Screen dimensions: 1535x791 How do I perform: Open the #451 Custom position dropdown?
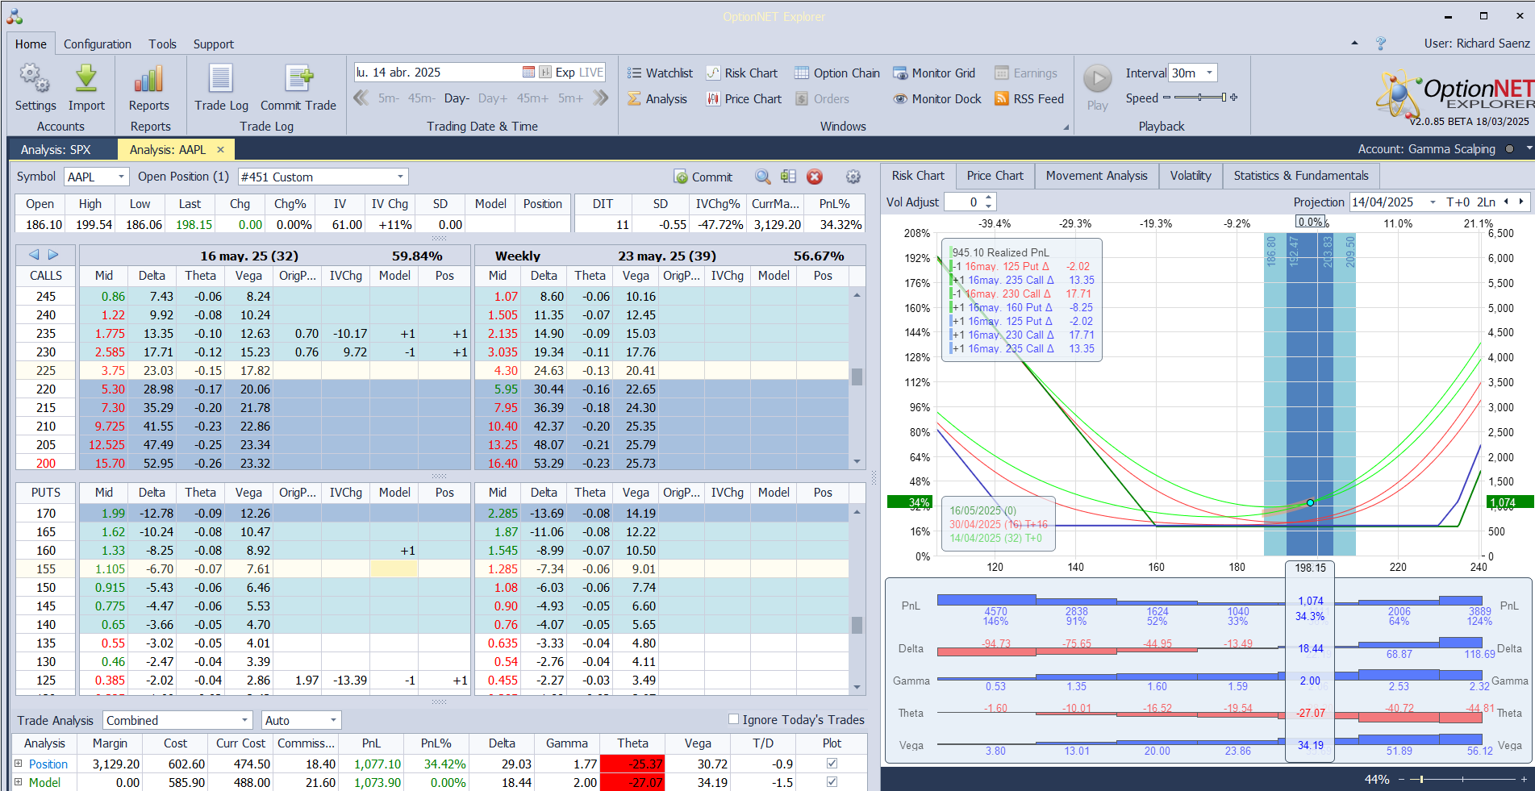pyautogui.click(x=400, y=177)
